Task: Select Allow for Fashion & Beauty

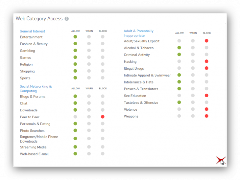Action: (x=75, y=44)
